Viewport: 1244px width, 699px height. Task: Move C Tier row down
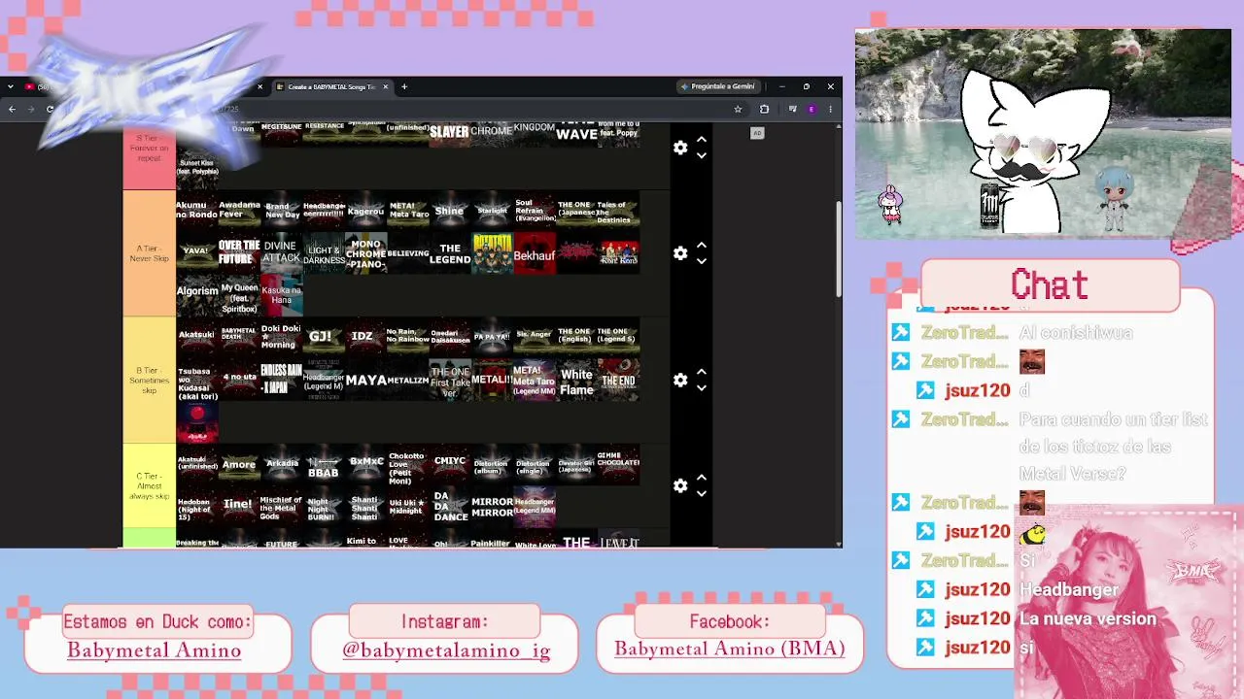pyautogui.click(x=702, y=493)
